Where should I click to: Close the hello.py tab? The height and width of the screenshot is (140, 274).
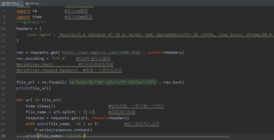tap(41, 3)
